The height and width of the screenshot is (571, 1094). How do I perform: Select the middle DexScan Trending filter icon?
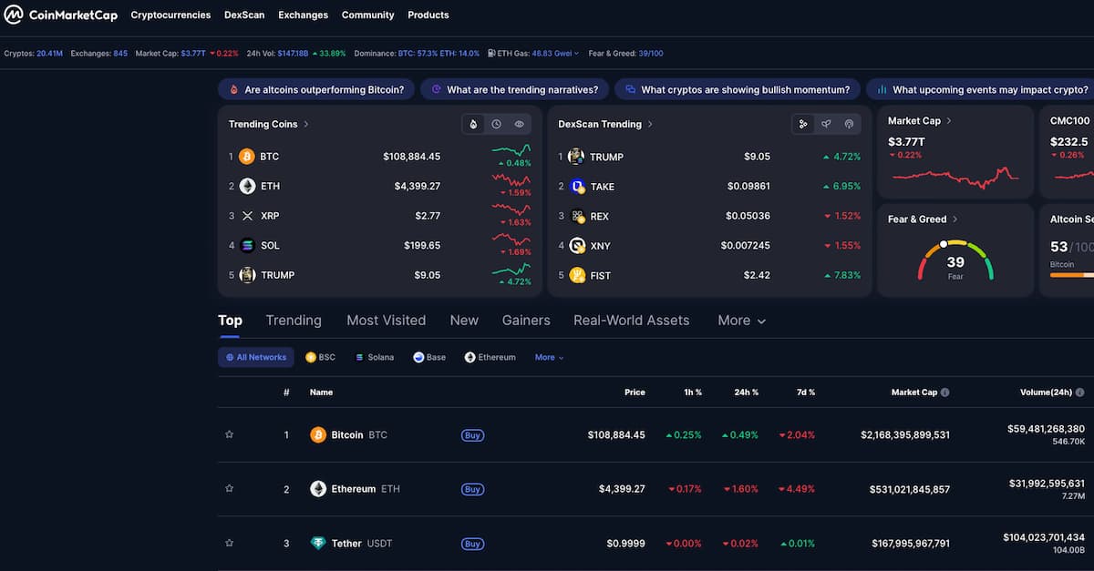826,124
